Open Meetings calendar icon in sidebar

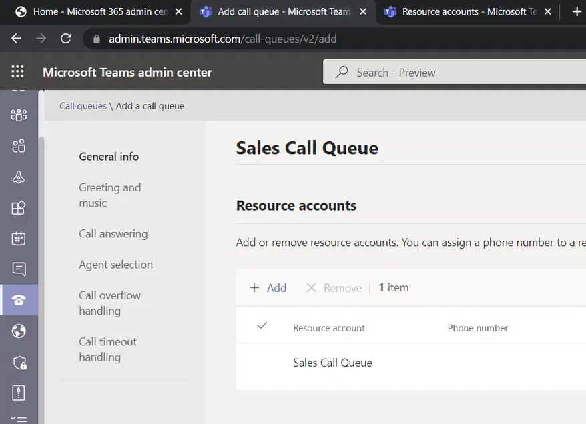tap(19, 238)
